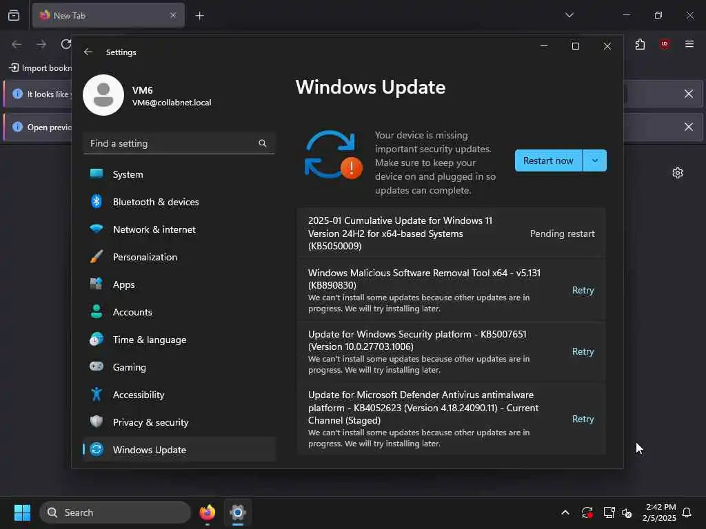
Task: Click the Accounts person icon
Action: coord(97,311)
